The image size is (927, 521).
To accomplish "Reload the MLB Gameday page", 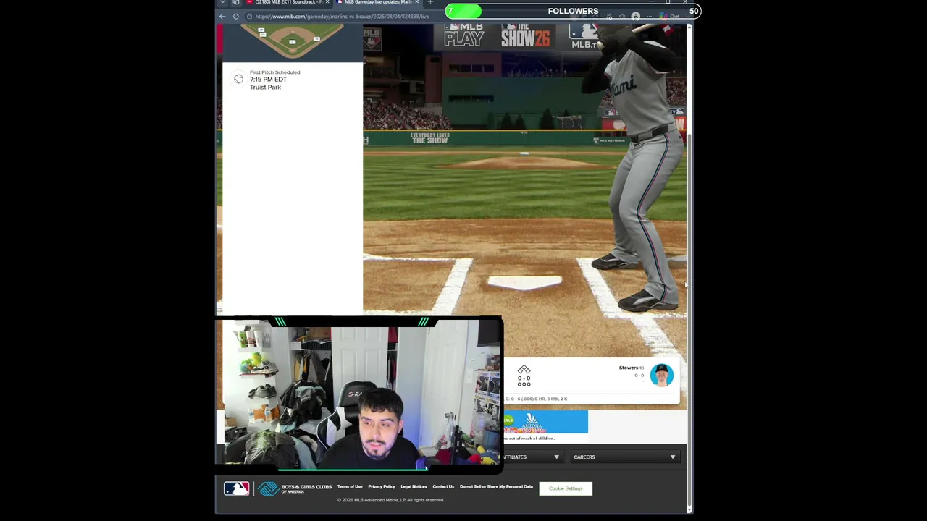I will [x=235, y=16].
